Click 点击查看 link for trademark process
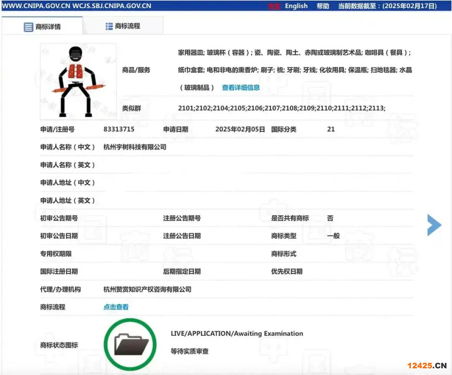This screenshot has width=452, height=375. click(x=116, y=307)
